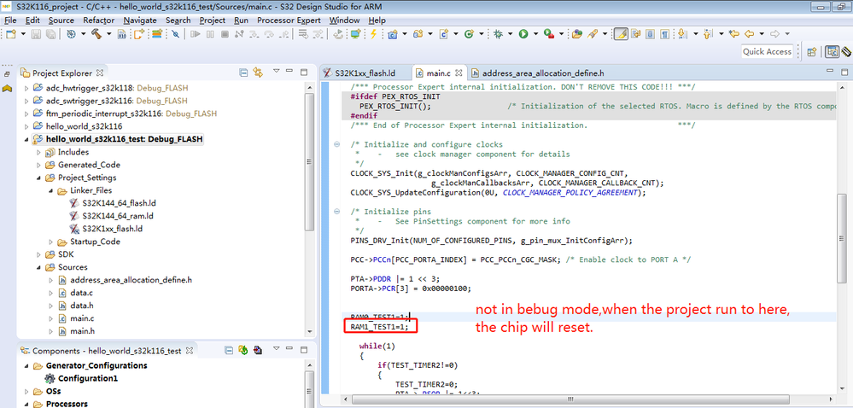The width and height of the screenshot is (853, 408).
Task: Open the Run play dropdown arrow
Action: 535,34
